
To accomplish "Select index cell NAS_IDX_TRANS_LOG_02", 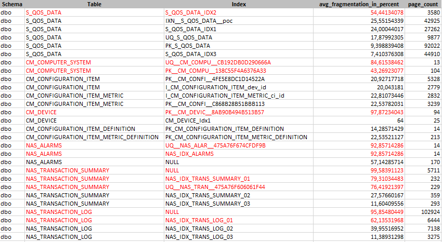I will (239, 228).
